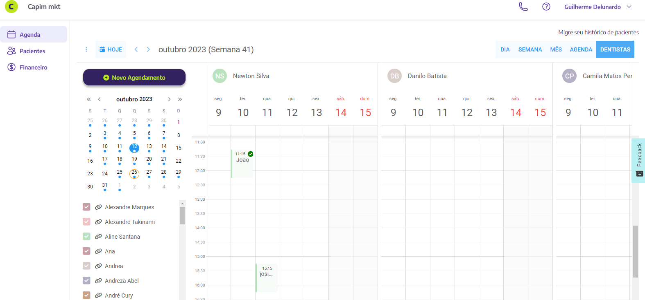
Task: Click Migre seu histórico de pacientes link
Action: pos(598,32)
